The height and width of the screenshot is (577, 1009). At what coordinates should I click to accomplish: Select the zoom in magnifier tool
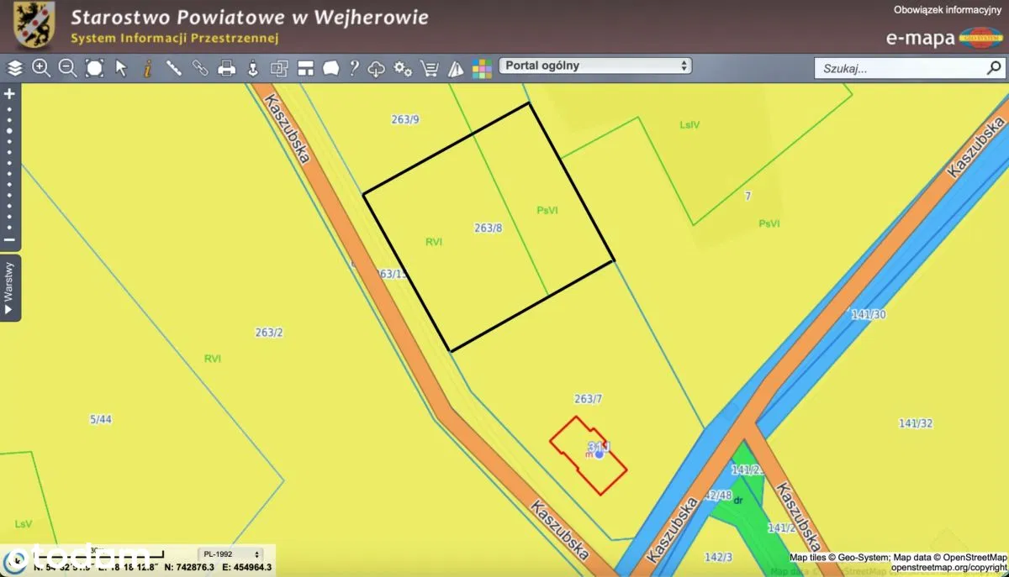[40, 68]
